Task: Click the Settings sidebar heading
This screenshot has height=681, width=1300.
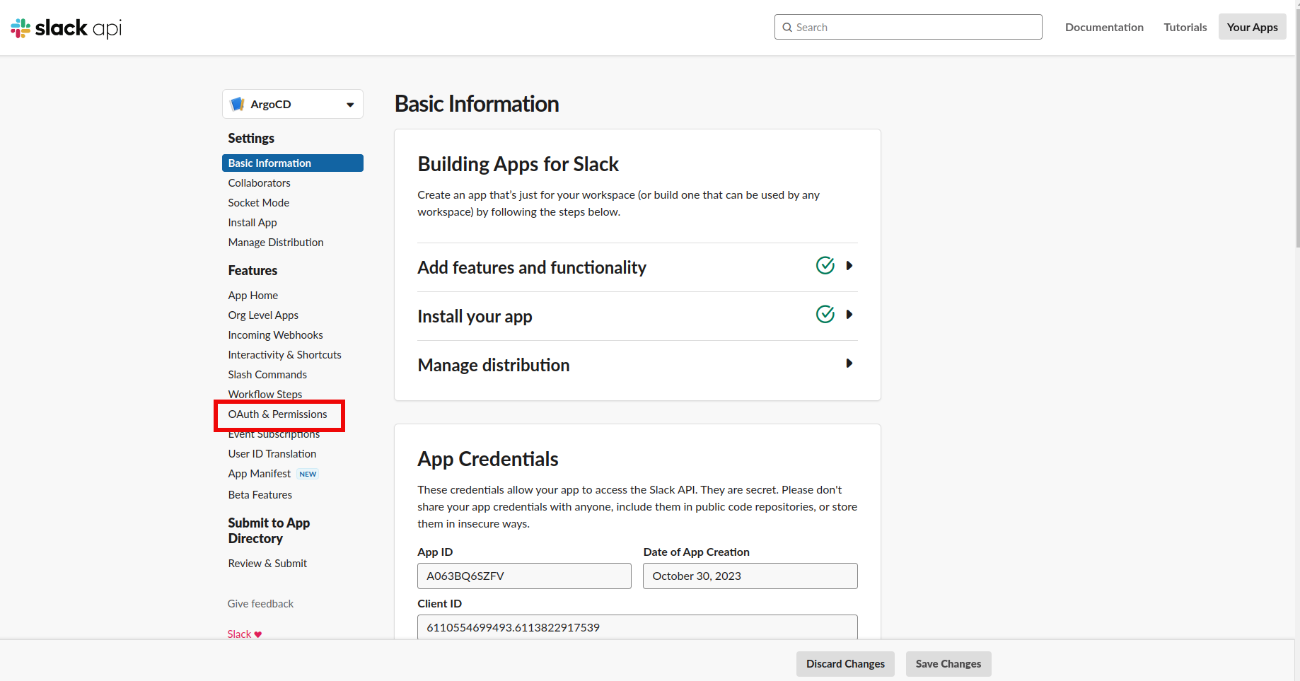Action: click(x=251, y=139)
